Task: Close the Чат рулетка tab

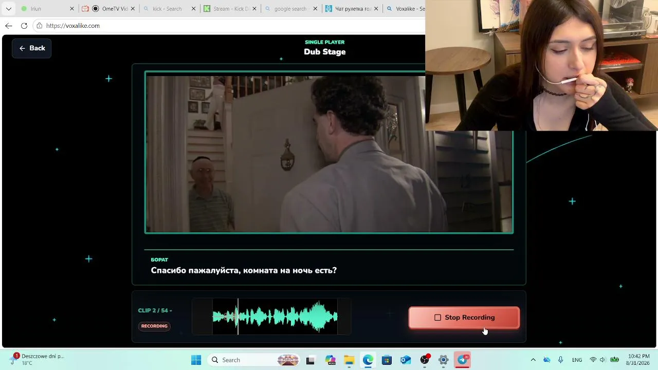Action: point(376,9)
